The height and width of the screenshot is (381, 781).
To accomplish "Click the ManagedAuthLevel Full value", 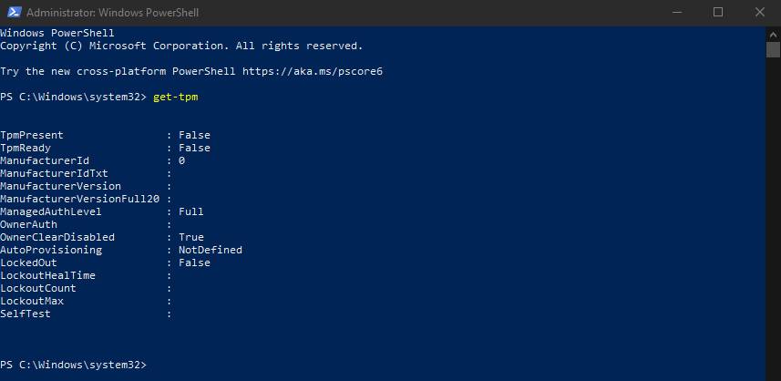I will pyautogui.click(x=191, y=211).
